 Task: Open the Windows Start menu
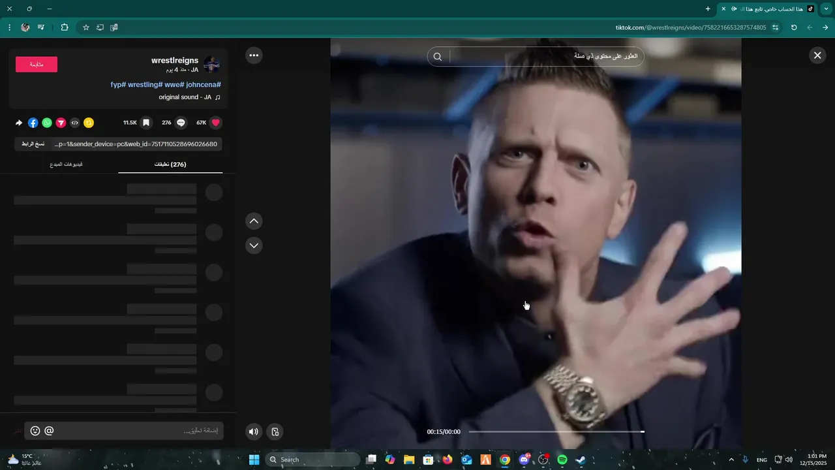[254, 460]
